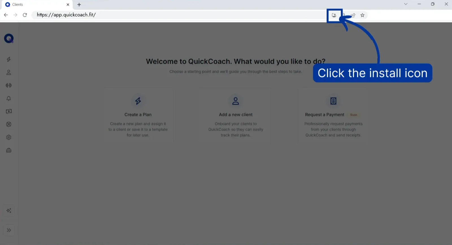The width and height of the screenshot is (452, 245).
Task: Bookmark this page with the star icon
Action: coord(362,15)
